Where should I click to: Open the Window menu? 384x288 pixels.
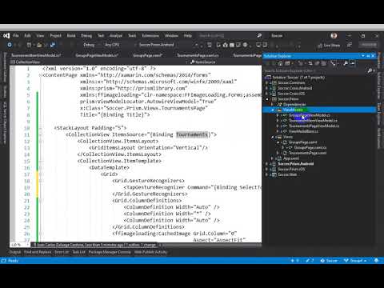pos(171,35)
